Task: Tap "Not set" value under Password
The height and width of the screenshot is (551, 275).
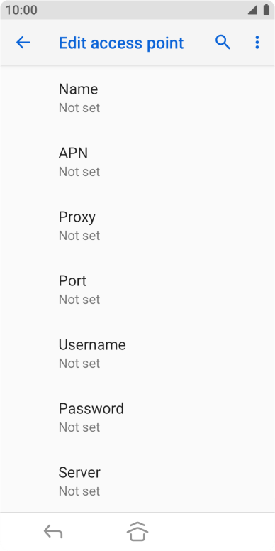Action: (79, 427)
